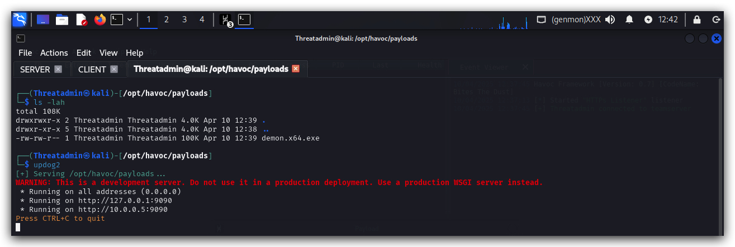Viewport: 735px width, 247px height.
Task: Click the log out panel icon
Action: coord(716,20)
